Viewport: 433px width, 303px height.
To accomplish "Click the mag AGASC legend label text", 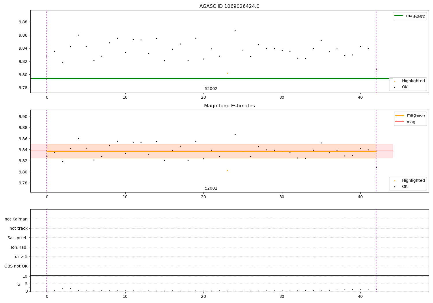I will tap(415, 16).
